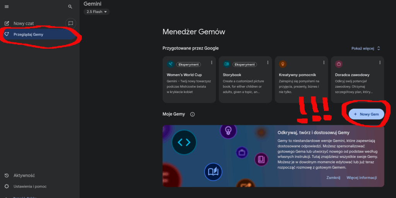Open Doradca zawodowy options menu

click(x=380, y=63)
